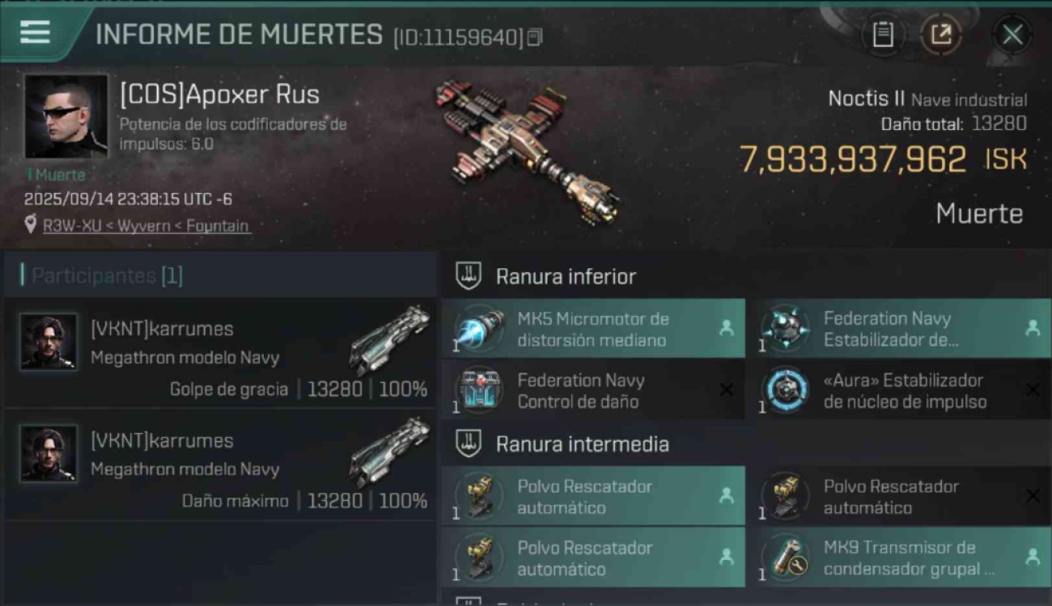Close the Informe de Muertes window
The width and height of the screenshot is (1052, 606).
point(1012,35)
